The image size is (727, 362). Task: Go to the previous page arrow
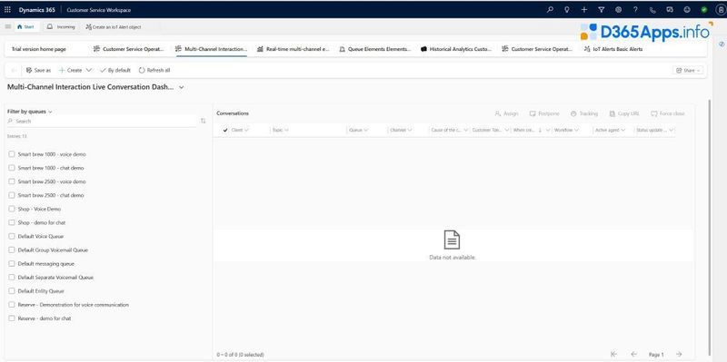[x=633, y=354]
